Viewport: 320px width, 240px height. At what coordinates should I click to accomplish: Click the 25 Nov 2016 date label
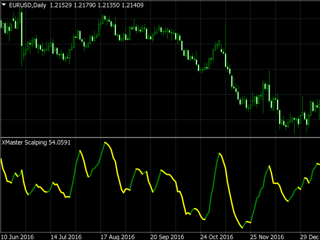[267, 236]
